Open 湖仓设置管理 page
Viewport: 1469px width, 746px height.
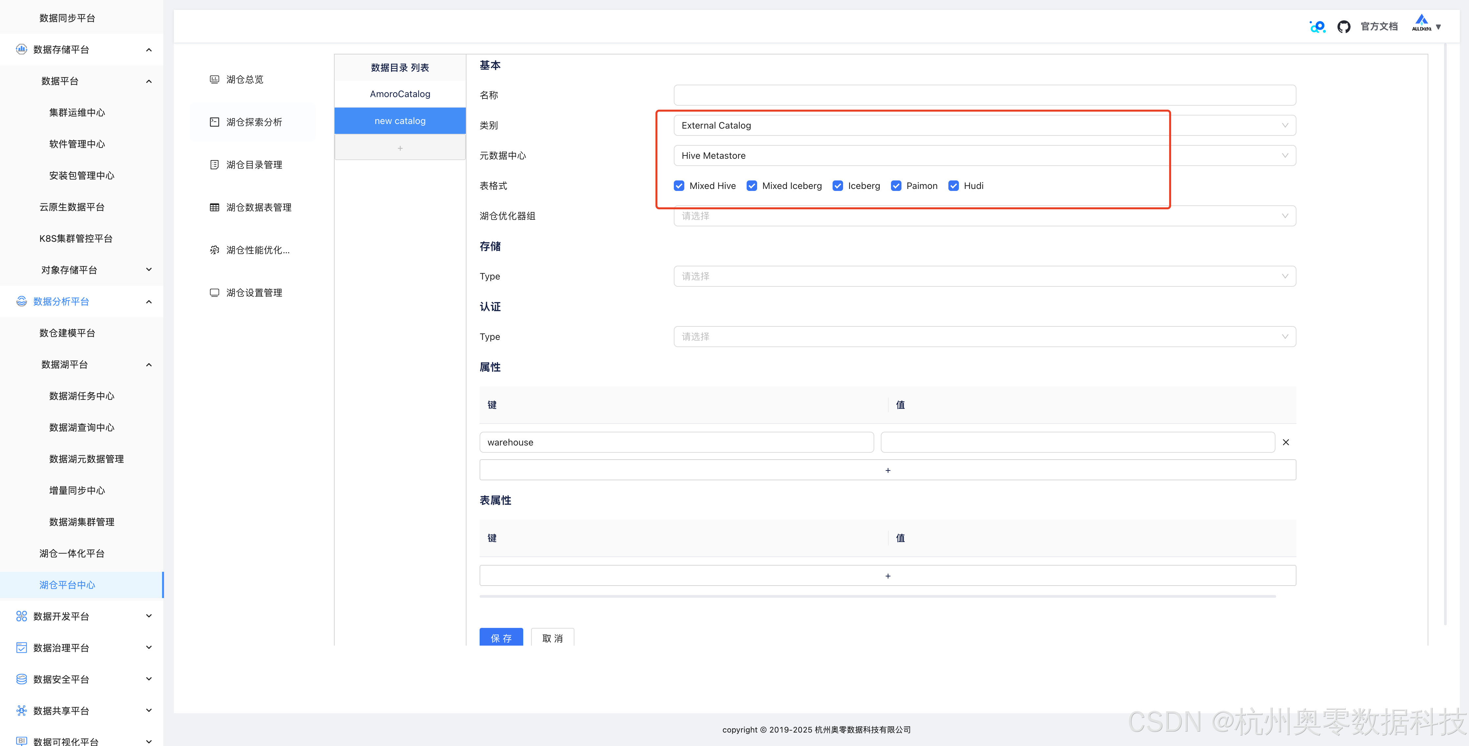[254, 293]
